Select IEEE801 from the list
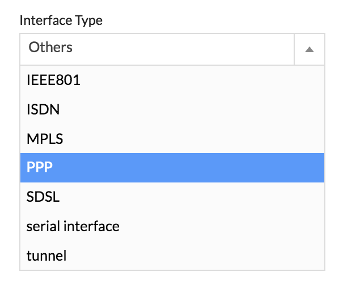 coord(53,80)
